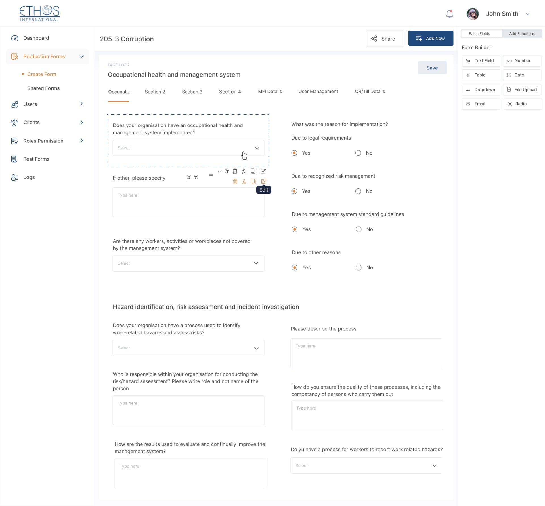
Task: Click the Save button
Action: [432, 68]
